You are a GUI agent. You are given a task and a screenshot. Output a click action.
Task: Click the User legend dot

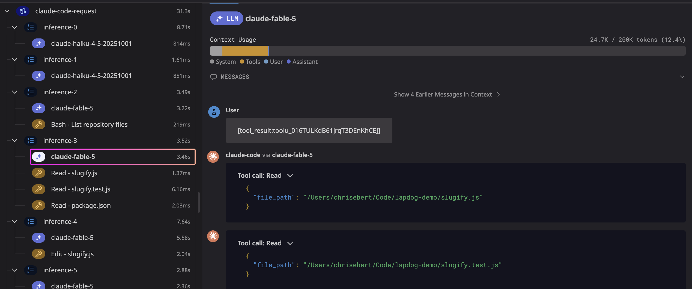(266, 62)
